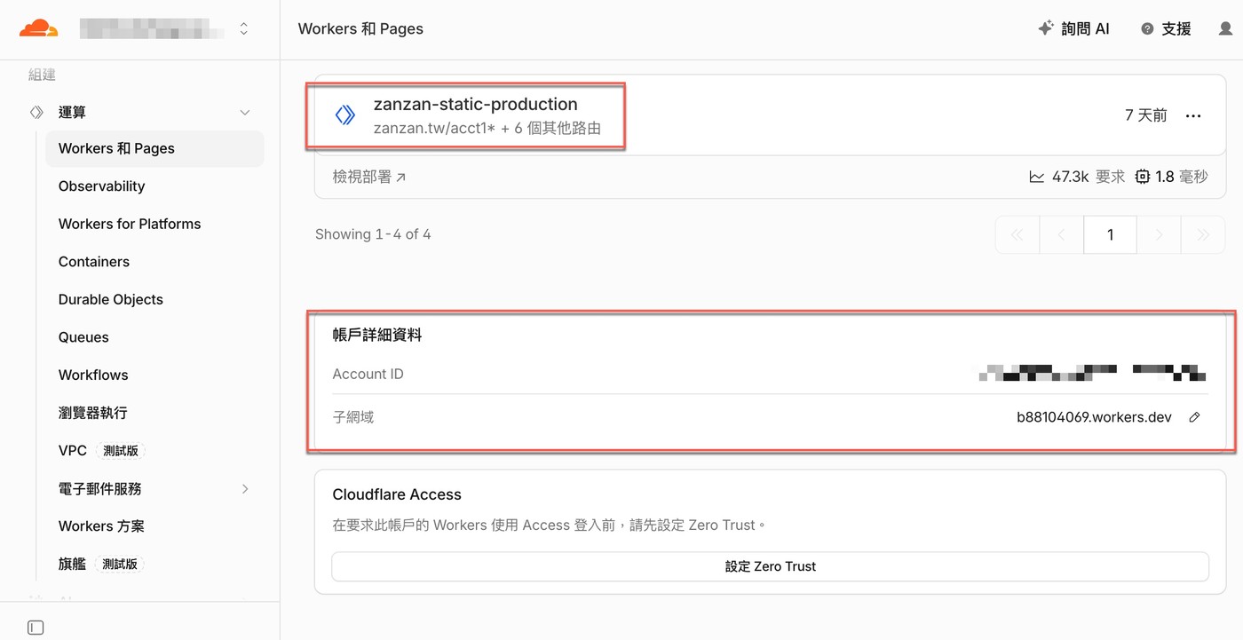Open Workflows in the sidebar
1243x640 pixels.
pyautogui.click(x=93, y=375)
